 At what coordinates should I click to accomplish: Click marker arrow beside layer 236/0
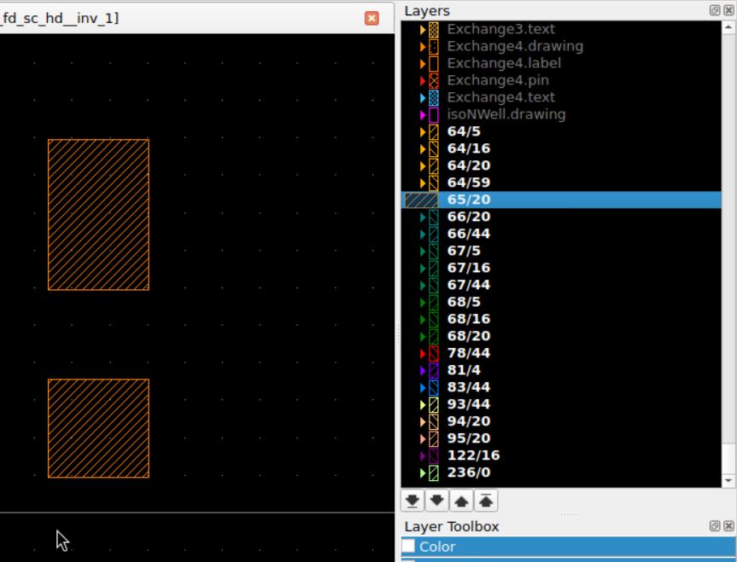tap(423, 472)
